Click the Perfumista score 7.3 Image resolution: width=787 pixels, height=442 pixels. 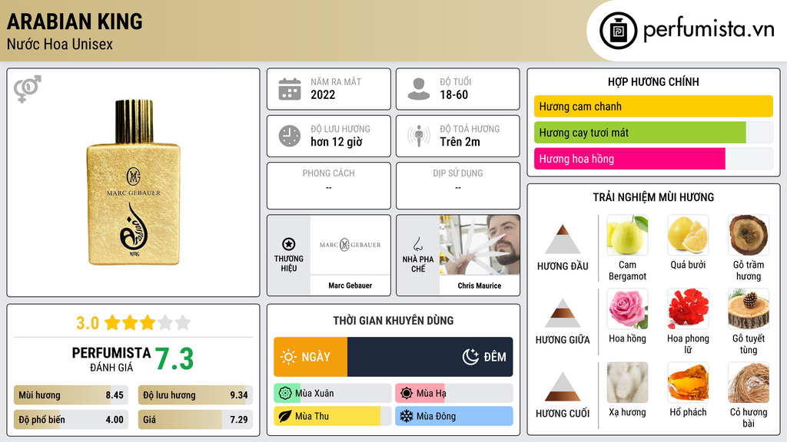pyautogui.click(x=174, y=359)
